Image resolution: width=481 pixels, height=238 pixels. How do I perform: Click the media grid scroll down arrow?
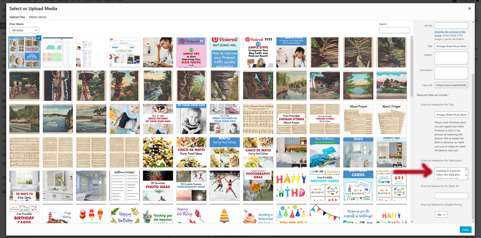(412, 221)
